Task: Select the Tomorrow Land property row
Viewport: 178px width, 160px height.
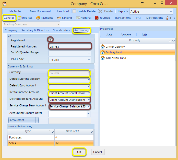Action: 138,58
